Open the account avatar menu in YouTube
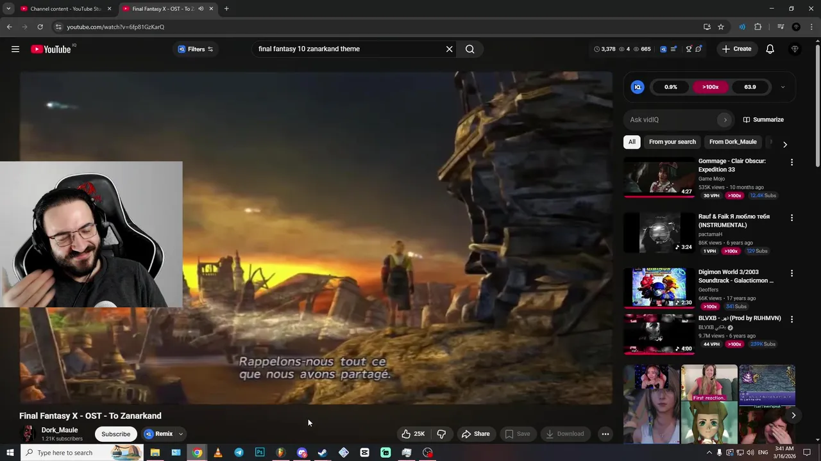Viewport: 821px width, 461px height. (795, 49)
